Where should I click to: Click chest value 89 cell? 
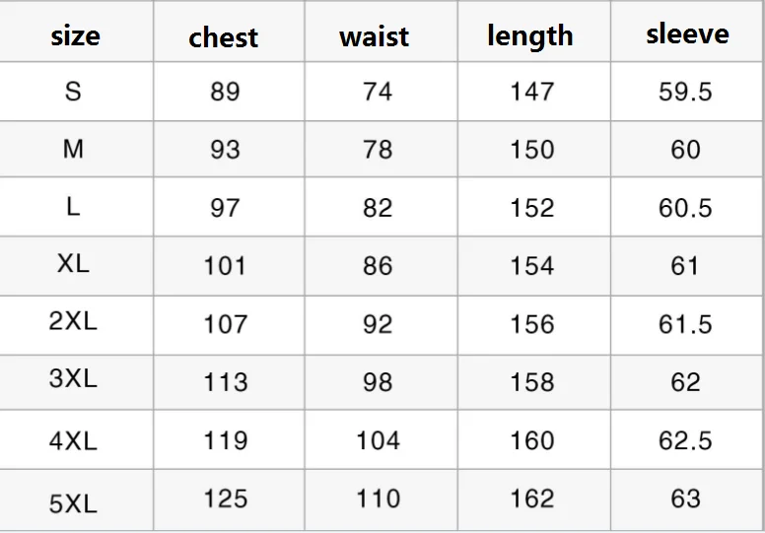[225, 92]
